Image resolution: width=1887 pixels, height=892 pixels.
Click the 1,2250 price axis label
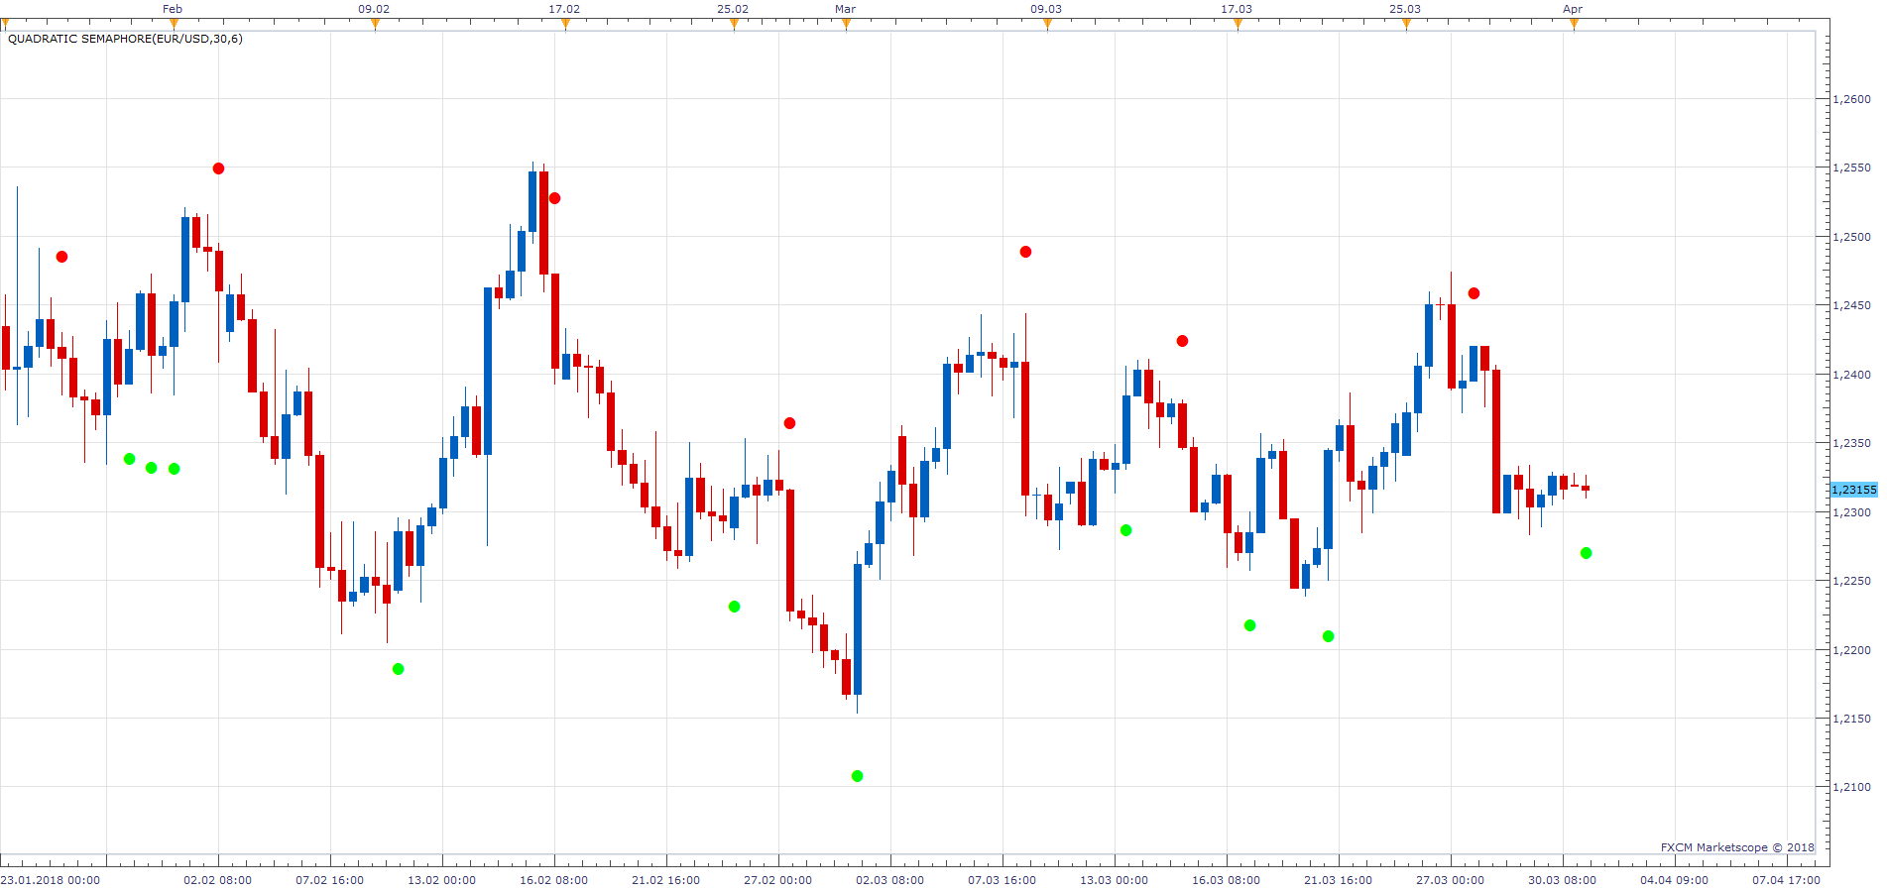click(x=1851, y=581)
